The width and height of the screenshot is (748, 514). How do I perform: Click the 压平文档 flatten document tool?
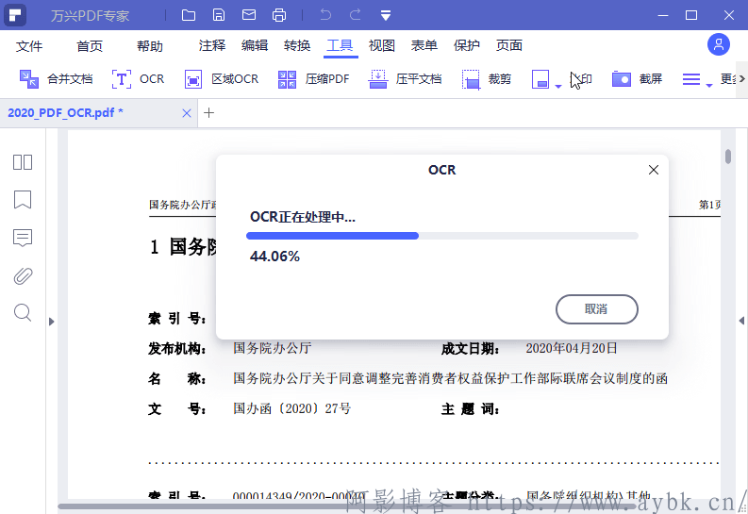405,78
